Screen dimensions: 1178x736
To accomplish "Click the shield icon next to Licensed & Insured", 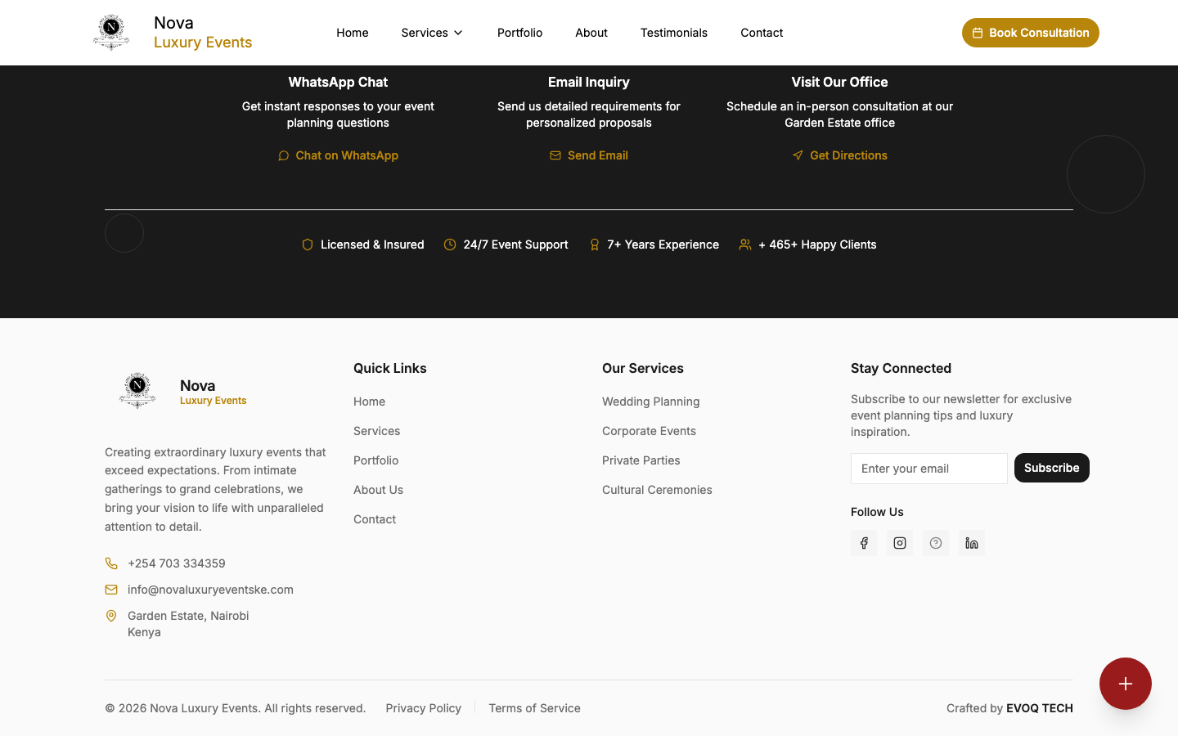I will point(308,245).
